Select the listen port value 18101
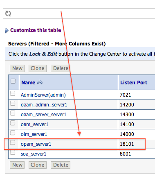 click(x=127, y=144)
